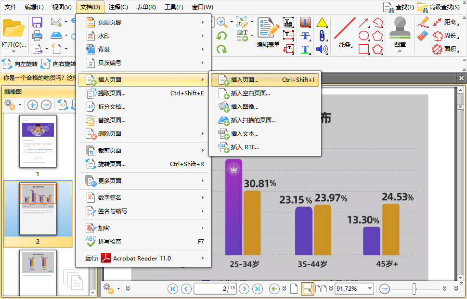
Task: Expand the Open (打开) button dropdown
Action: [x=13, y=52]
